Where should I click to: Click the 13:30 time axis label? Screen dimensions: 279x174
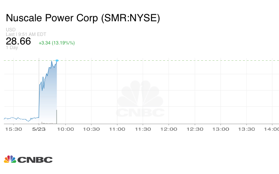pos(246,130)
